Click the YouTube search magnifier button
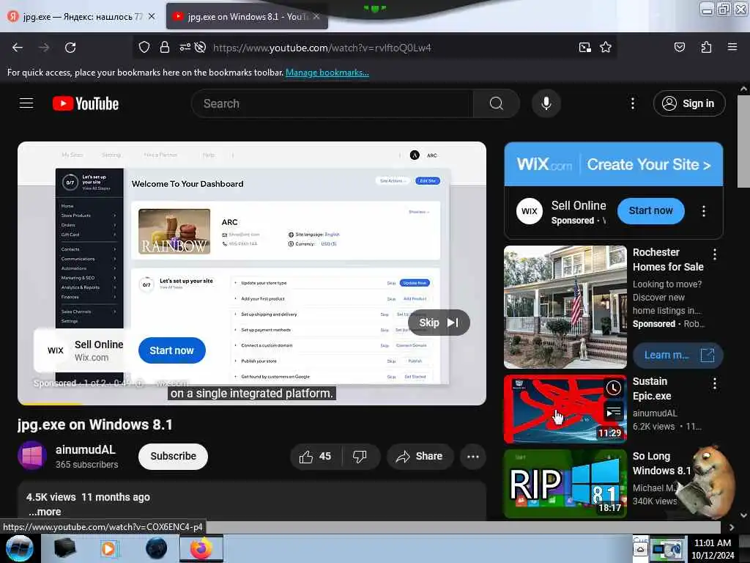750x563 pixels. (496, 103)
